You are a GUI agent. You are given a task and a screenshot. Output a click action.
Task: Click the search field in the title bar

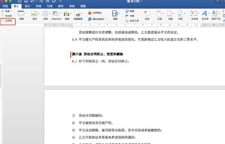click(x=220, y=1)
